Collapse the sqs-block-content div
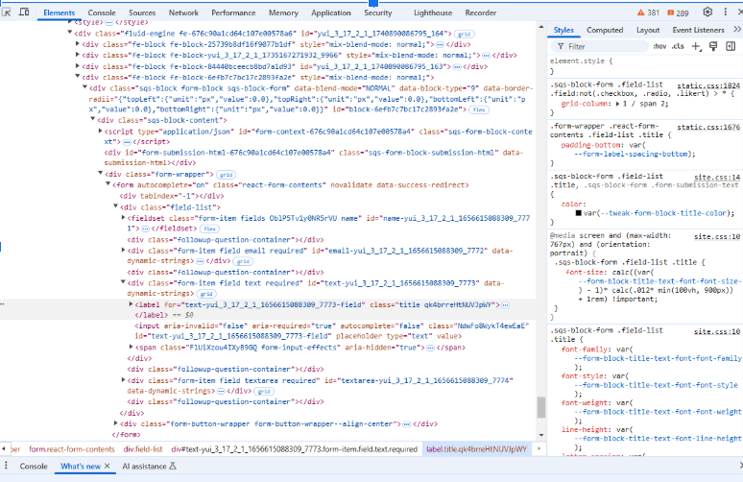Image resolution: width=743 pixels, height=482 pixels. click(93, 119)
